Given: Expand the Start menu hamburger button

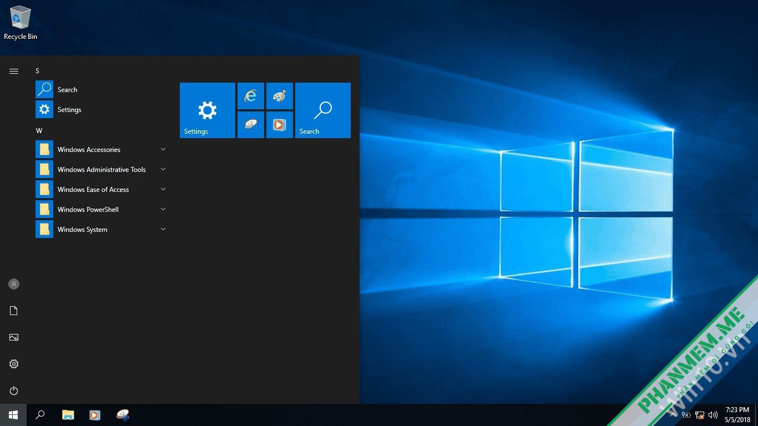Looking at the screenshot, I should 14,71.
